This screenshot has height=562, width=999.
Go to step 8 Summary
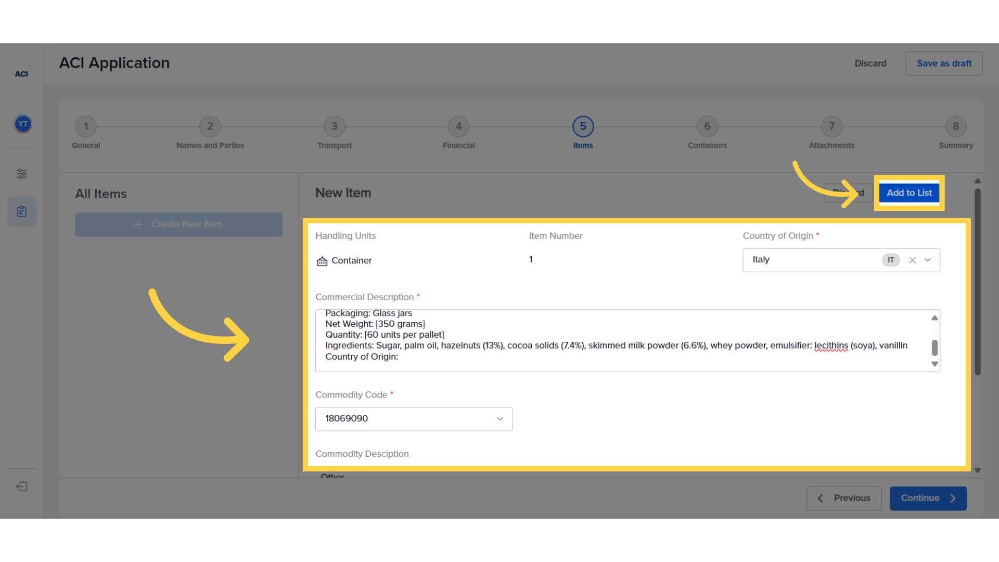click(955, 126)
